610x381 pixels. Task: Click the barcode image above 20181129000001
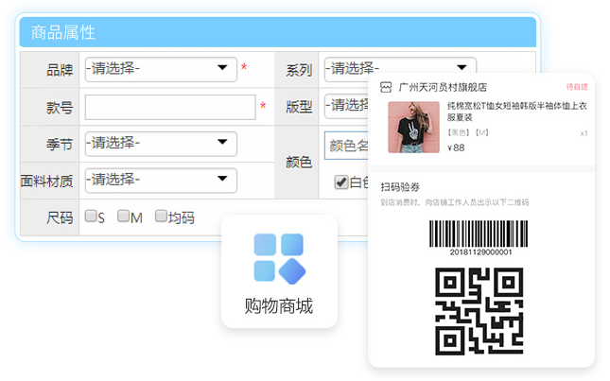tap(479, 234)
